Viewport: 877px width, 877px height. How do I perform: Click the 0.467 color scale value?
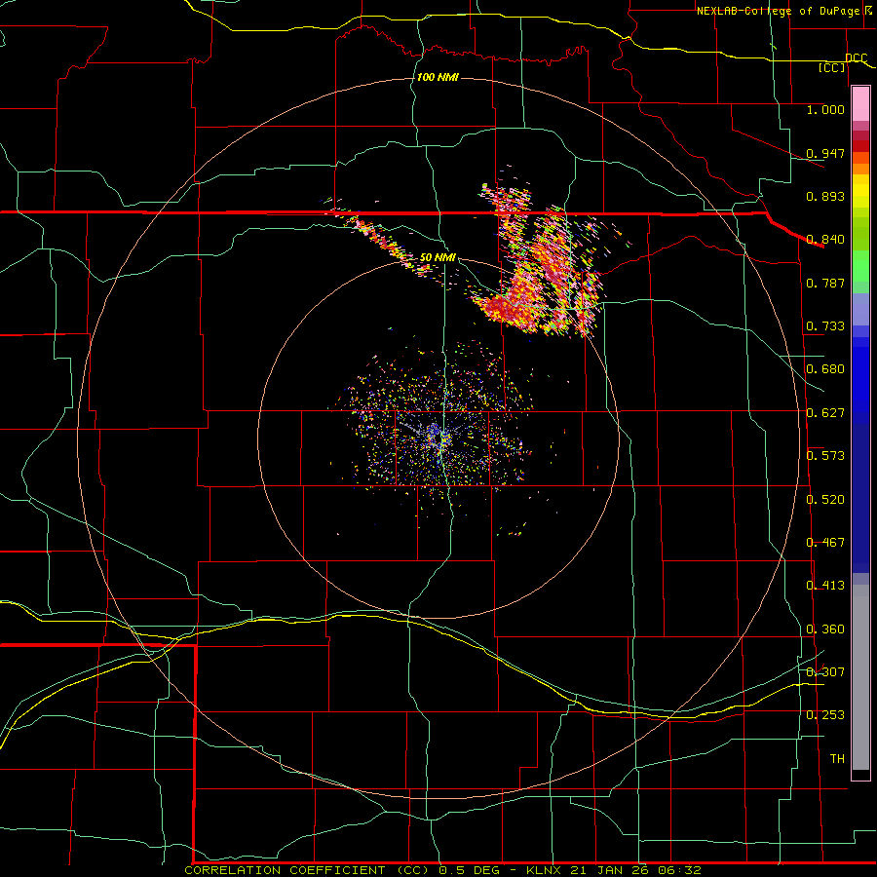825,543
